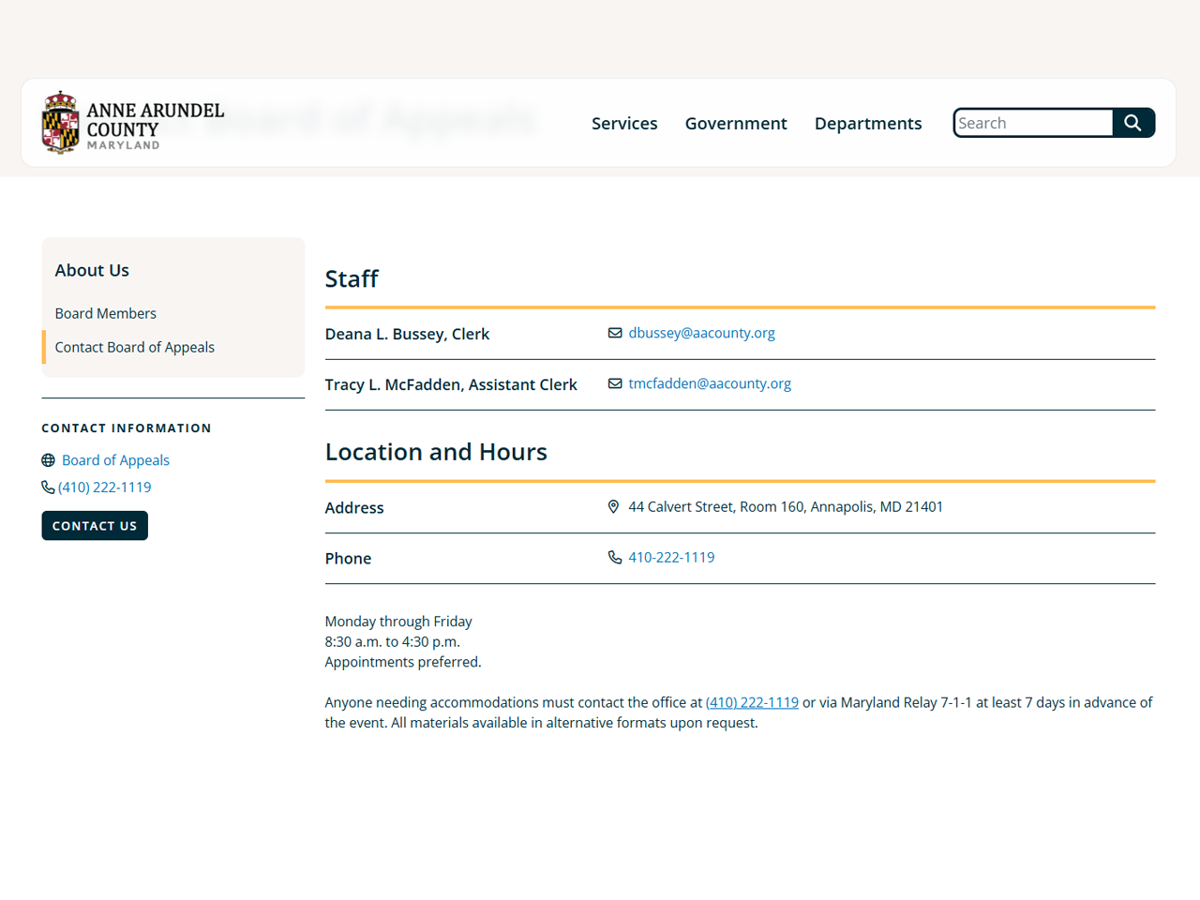Screen dimensions: 1200x900
Task: Click the (410) 222-1119 accommodations paragraph link
Action: coord(752,701)
